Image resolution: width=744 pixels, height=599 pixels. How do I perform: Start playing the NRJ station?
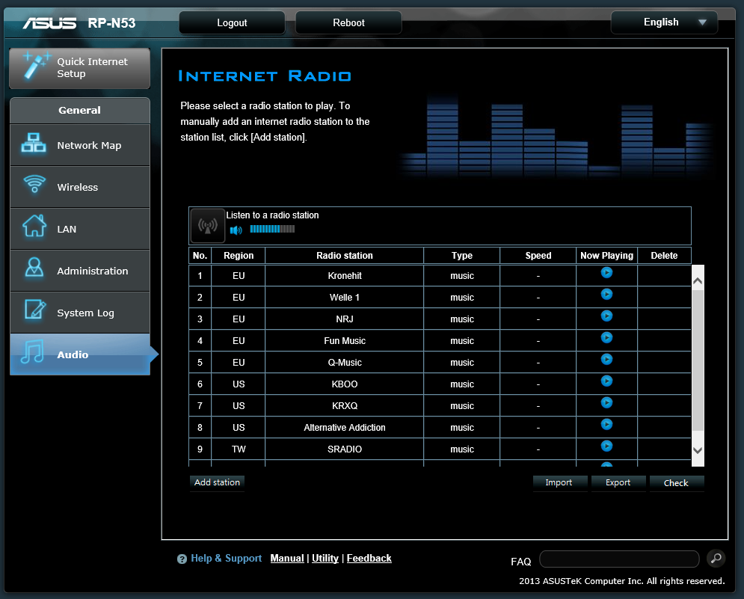tap(606, 316)
